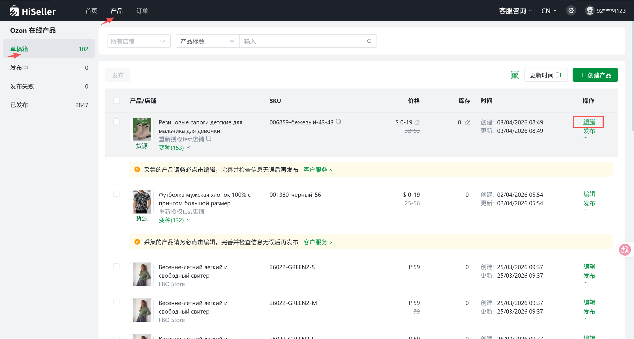
Task: Click the pink floating translate icon
Action: [625, 250]
